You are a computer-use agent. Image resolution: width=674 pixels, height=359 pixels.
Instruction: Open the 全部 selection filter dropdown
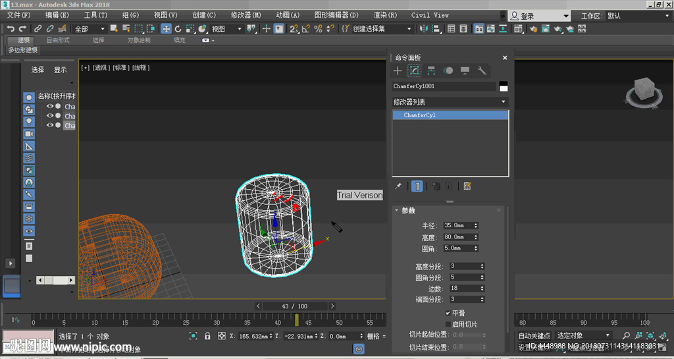click(x=90, y=29)
